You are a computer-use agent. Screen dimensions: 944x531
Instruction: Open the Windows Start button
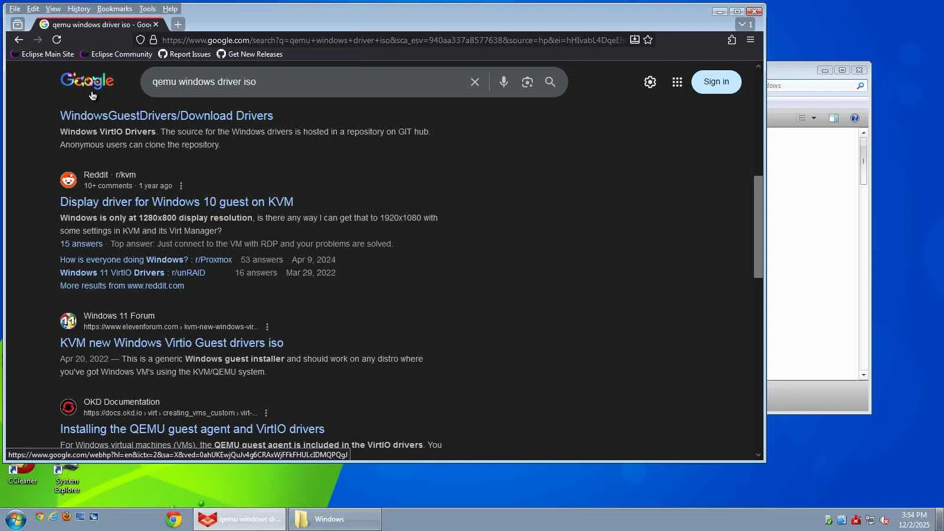point(15,519)
